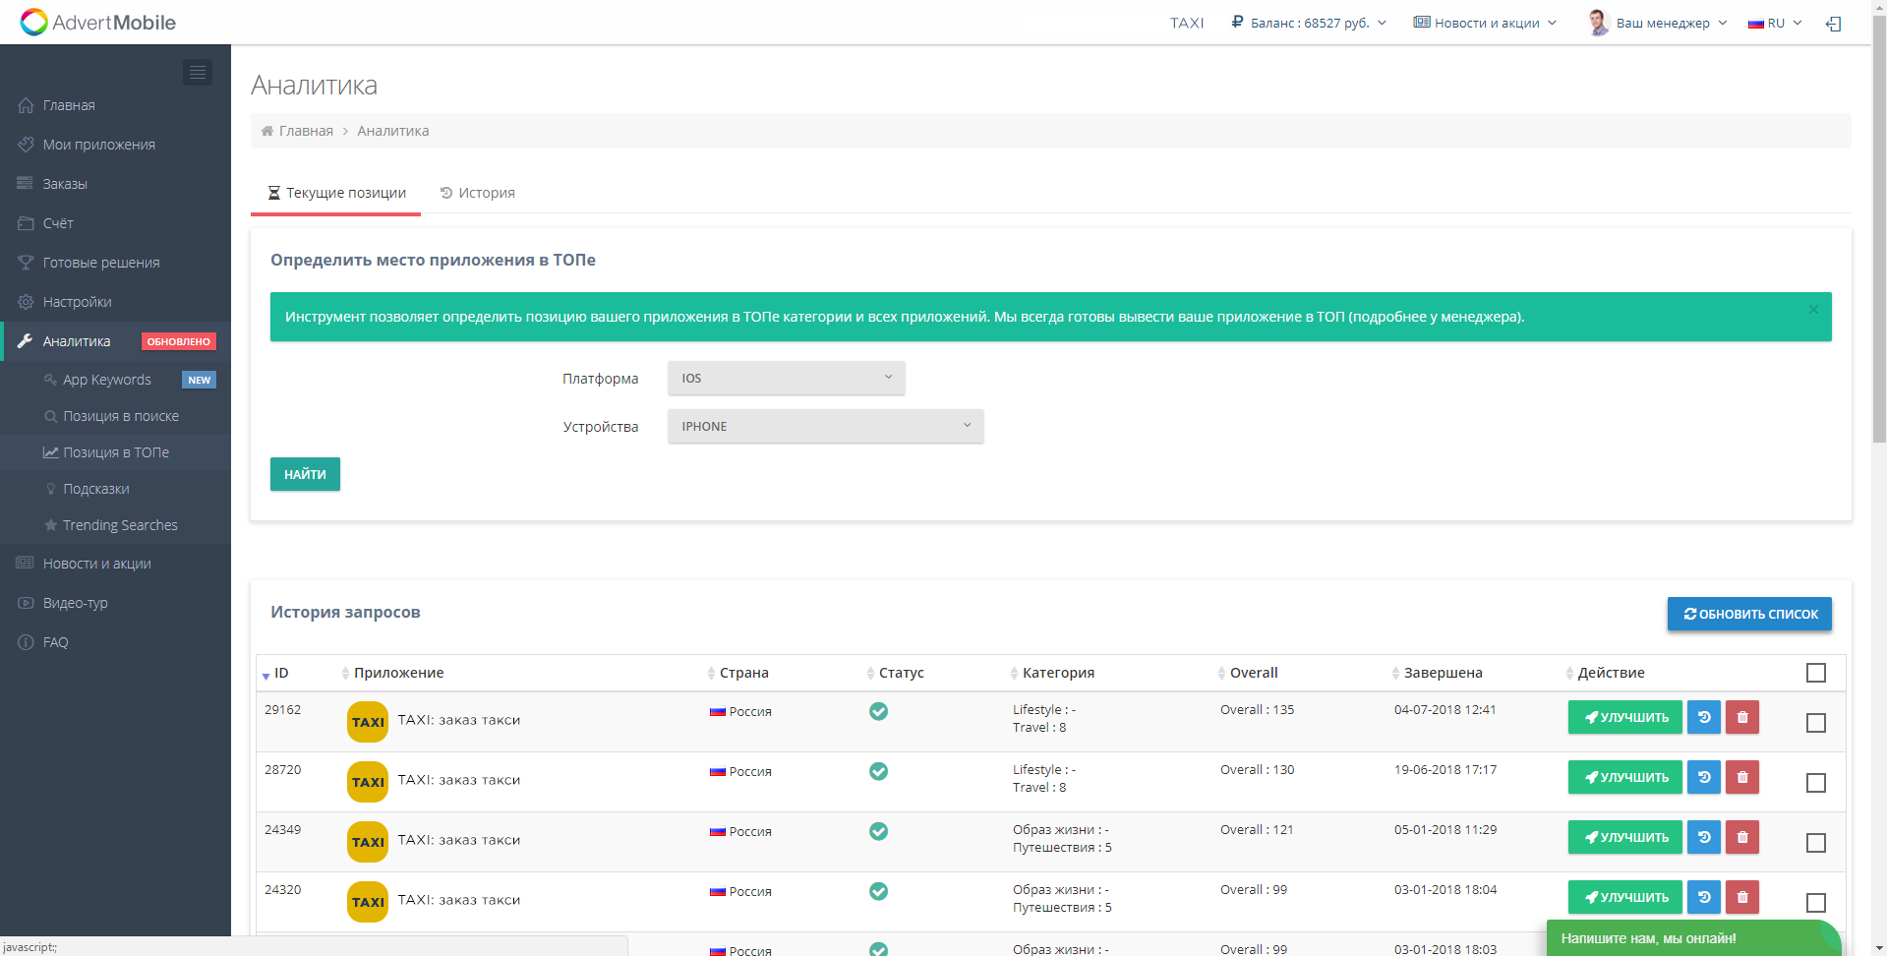Toggle the select-all checkbox in table header
Viewport: 1887px width, 956px height.
pyautogui.click(x=1816, y=673)
